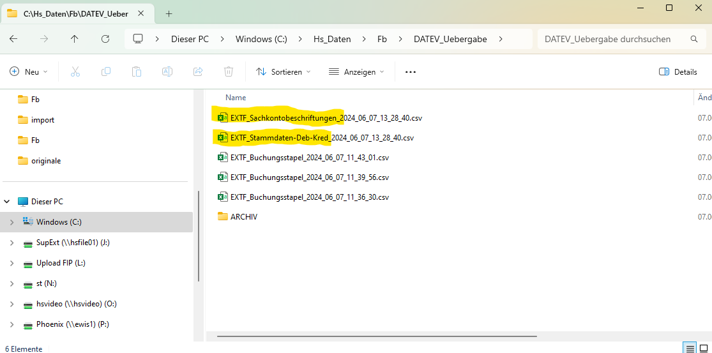Click the Rename icon in toolbar
The height and width of the screenshot is (353, 712).
click(x=167, y=72)
